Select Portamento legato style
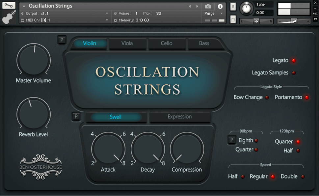 tap(306, 98)
